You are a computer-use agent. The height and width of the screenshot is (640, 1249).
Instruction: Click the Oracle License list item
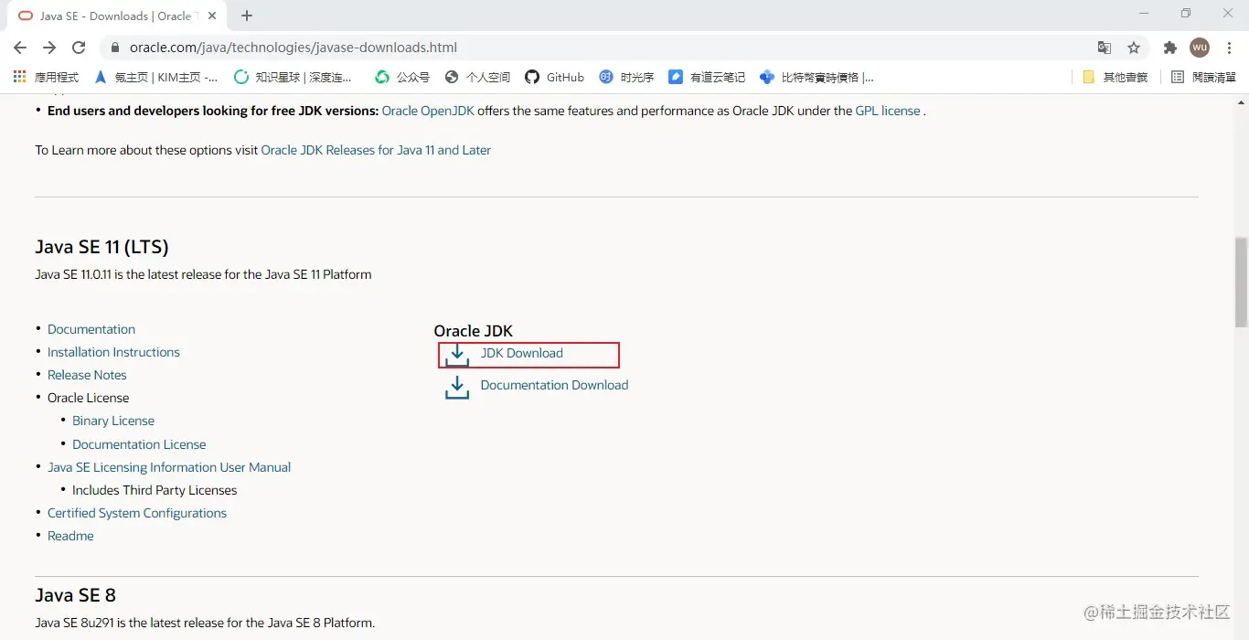88,398
